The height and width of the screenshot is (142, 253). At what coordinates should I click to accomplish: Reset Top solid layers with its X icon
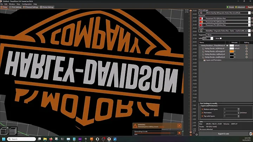pos(202,116)
